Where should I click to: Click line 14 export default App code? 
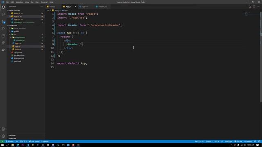click(x=72, y=63)
